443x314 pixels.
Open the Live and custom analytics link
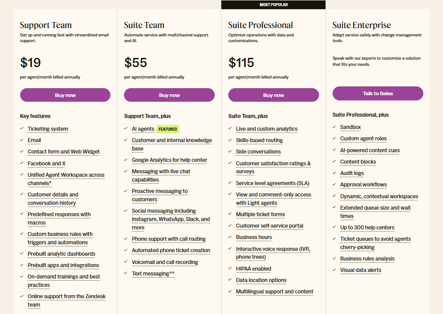point(266,129)
